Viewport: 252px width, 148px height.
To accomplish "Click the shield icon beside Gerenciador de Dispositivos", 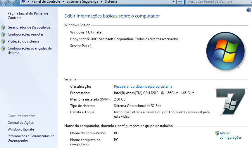I will click(x=3, y=27).
